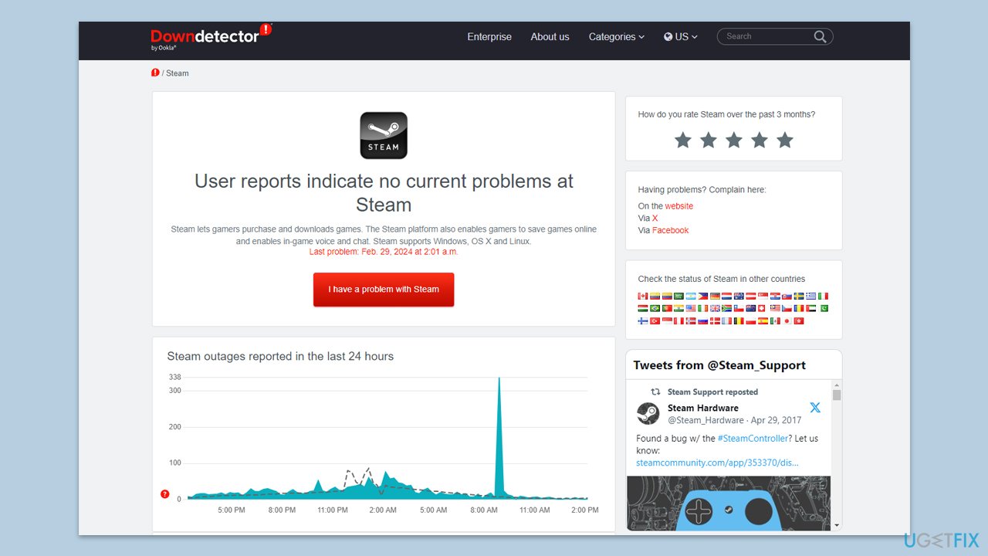
Task: Expand the Categories dropdown menu
Action: (x=616, y=36)
